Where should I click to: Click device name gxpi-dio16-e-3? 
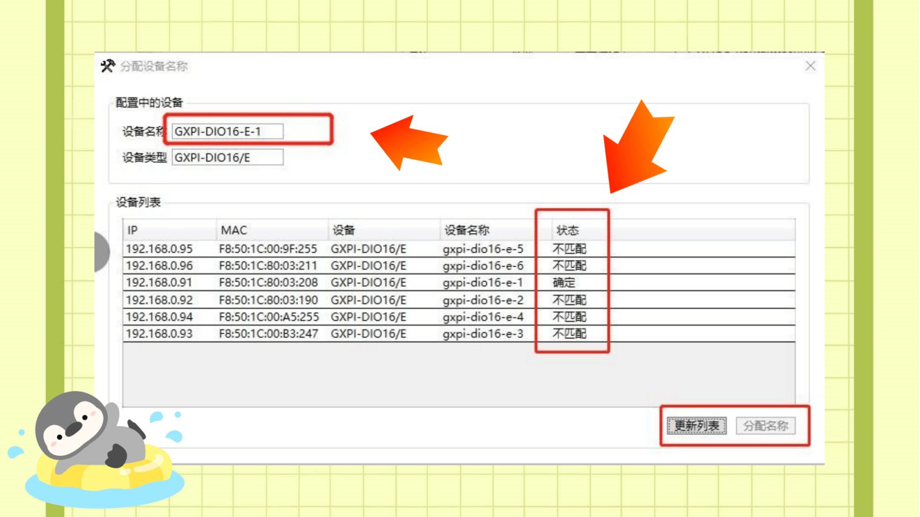pos(483,334)
